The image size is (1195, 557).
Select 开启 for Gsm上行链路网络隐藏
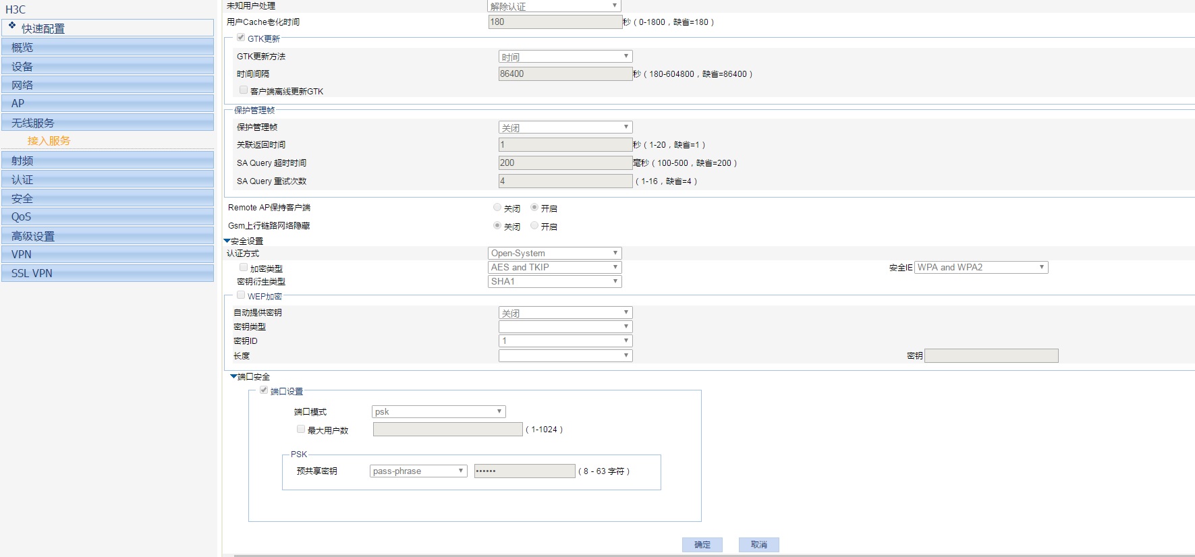[534, 226]
